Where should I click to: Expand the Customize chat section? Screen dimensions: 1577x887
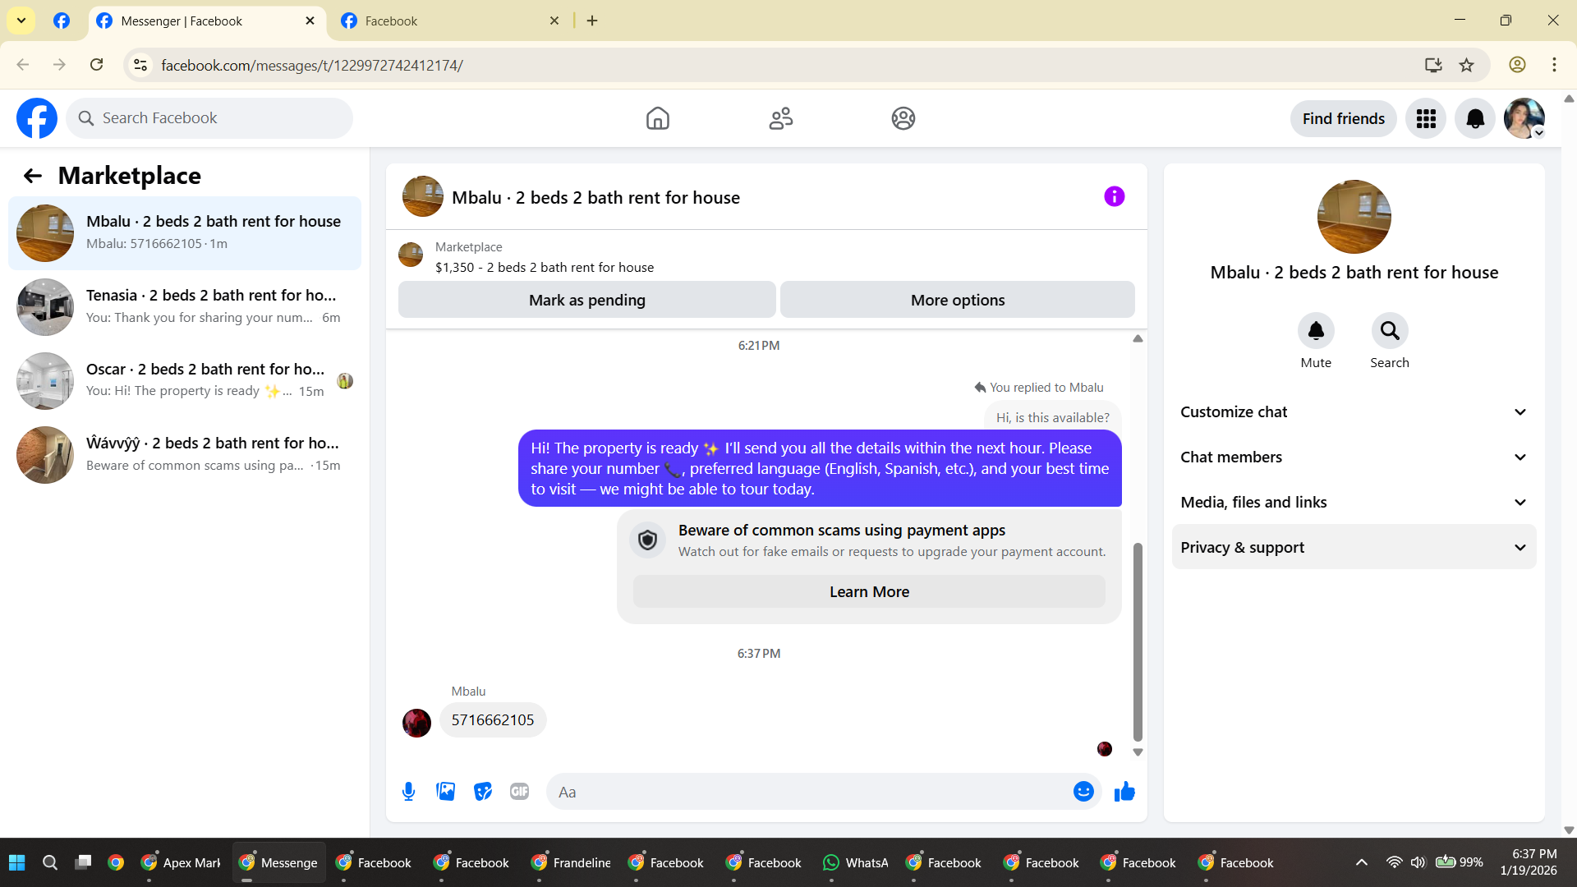coord(1354,412)
